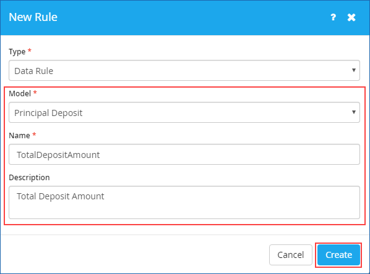Open help via the question mark icon
Viewport: 370px width, 274px height.
[x=333, y=17]
